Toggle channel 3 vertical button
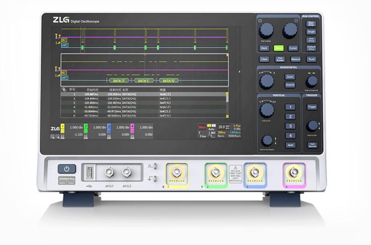The width and height of the screenshot is (371, 245). (x=290, y=126)
